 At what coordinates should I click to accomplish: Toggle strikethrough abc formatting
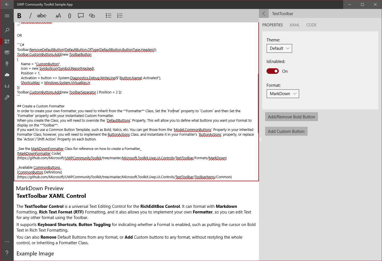click(x=42, y=16)
